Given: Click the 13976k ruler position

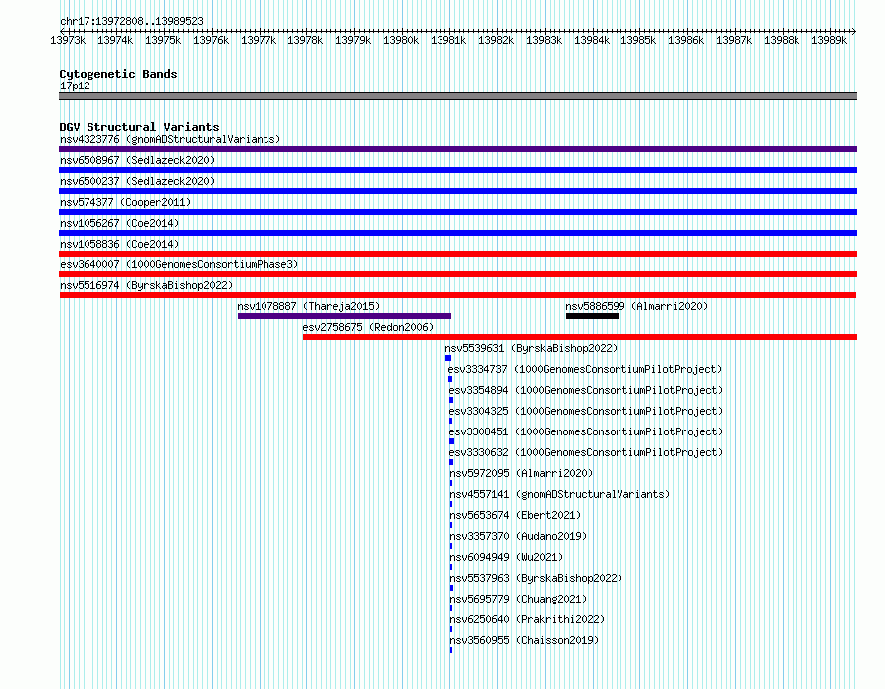Looking at the screenshot, I should 211,40.
